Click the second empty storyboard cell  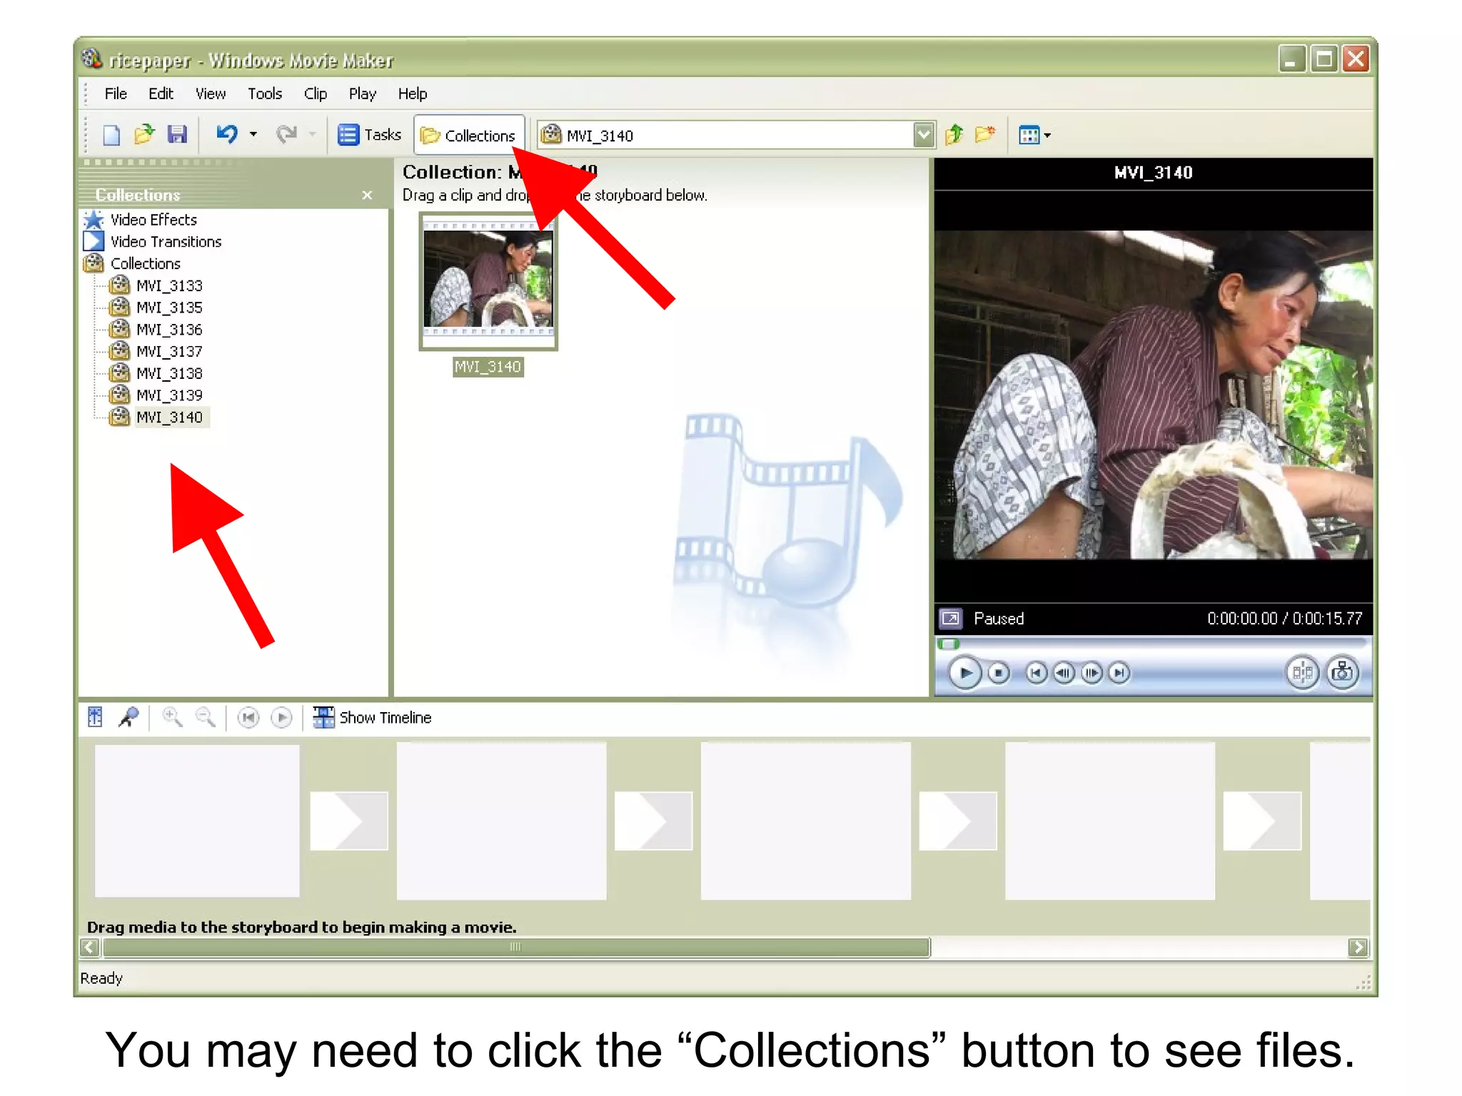[502, 821]
